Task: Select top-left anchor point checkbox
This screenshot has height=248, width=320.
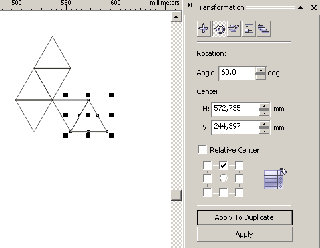Action: (x=207, y=165)
